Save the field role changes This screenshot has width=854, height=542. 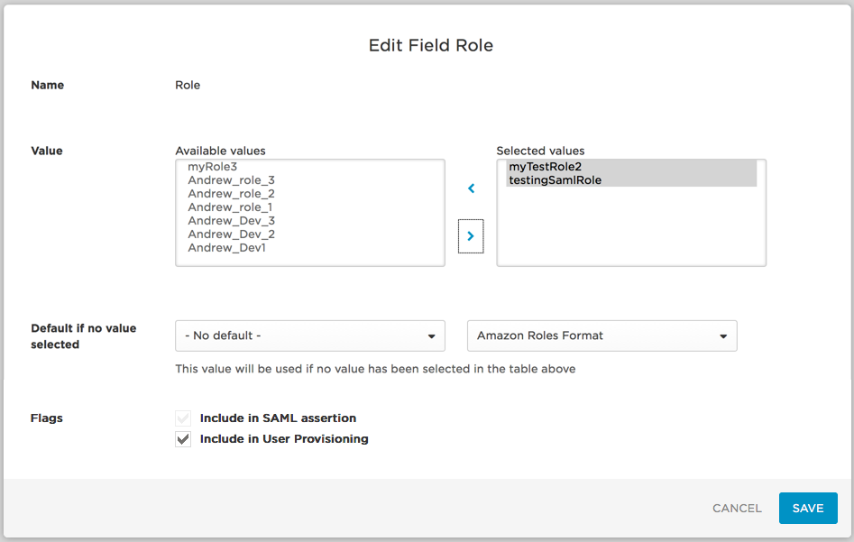pos(808,509)
